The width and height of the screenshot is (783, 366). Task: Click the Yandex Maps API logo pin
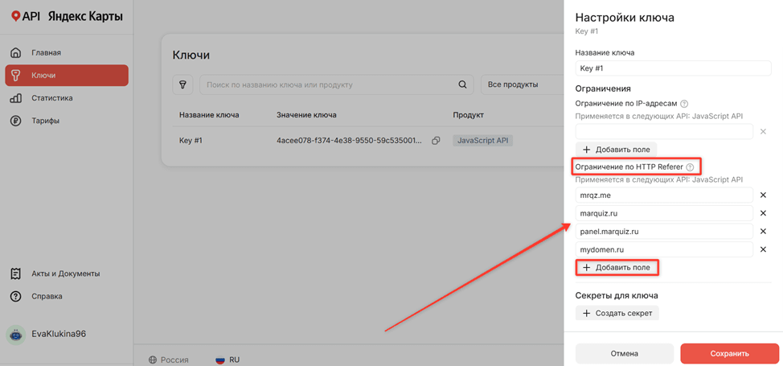[16, 17]
